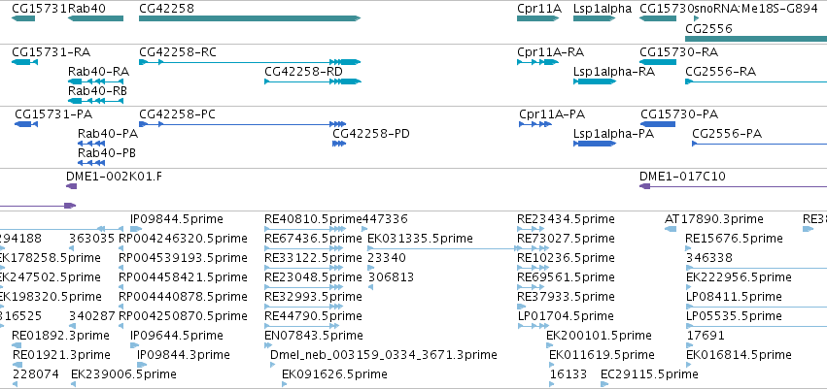Select the CG42258-RD transcript feature
Viewport: 827px width, 389px height.
[313, 81]
